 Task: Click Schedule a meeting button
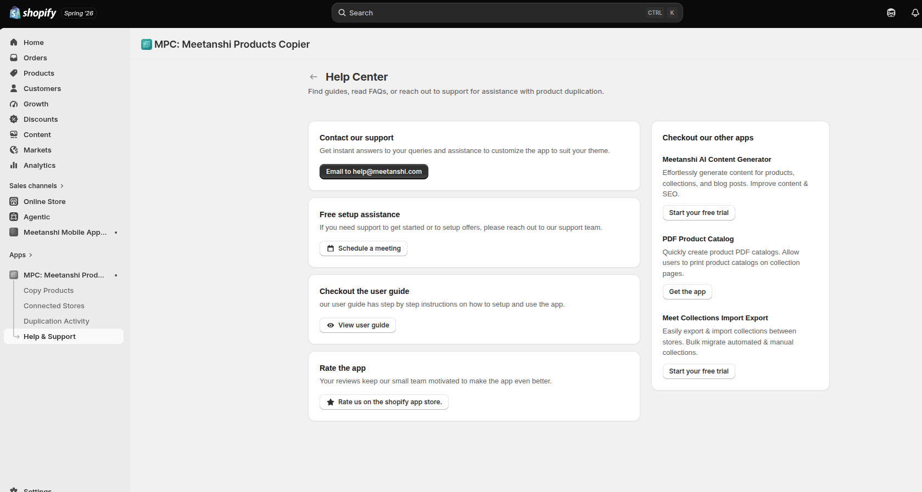[x=364, y=248]
